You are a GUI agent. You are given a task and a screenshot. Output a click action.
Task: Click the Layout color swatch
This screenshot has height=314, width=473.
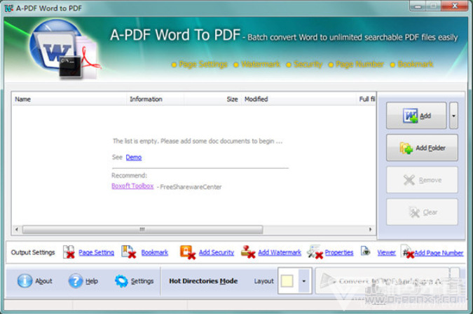[x=287, y=281]
